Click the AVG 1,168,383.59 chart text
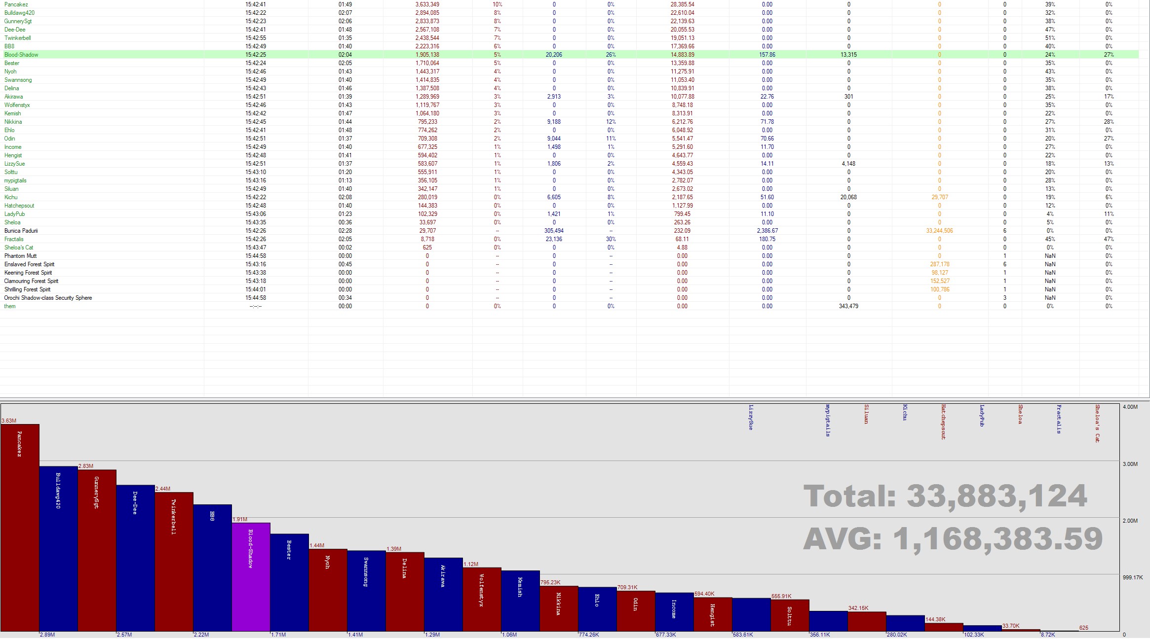 pyautogui.click(x=953, y=538)
